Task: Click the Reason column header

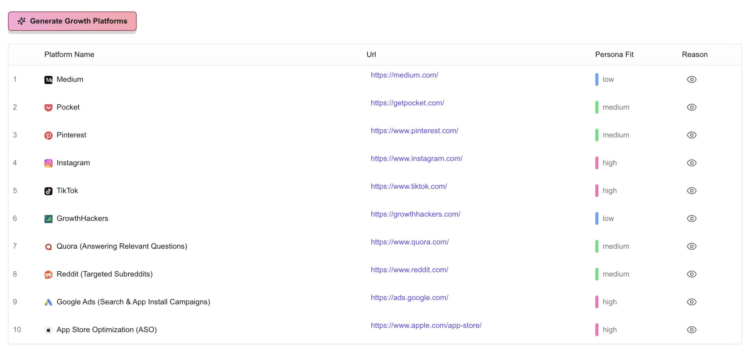Action: pos(695,54)
